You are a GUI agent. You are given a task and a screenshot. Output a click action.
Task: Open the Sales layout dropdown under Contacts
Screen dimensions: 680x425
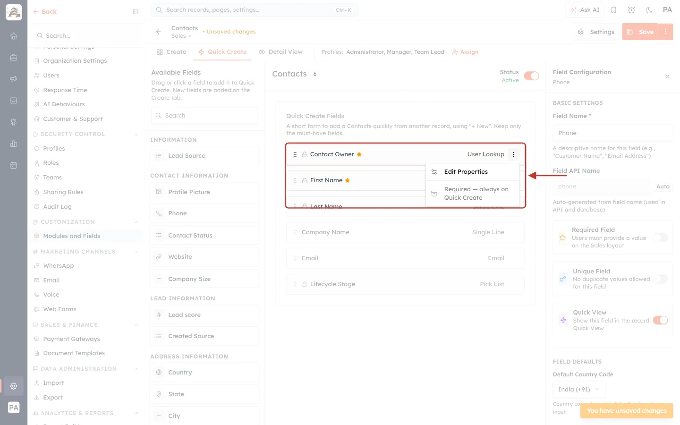182,36
